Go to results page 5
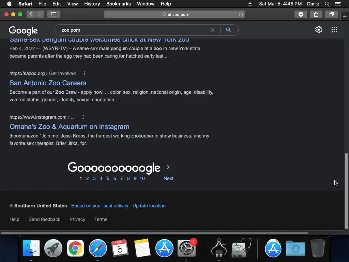The width and height of the screenshot is (349, 262). click(x=108, y=178)
